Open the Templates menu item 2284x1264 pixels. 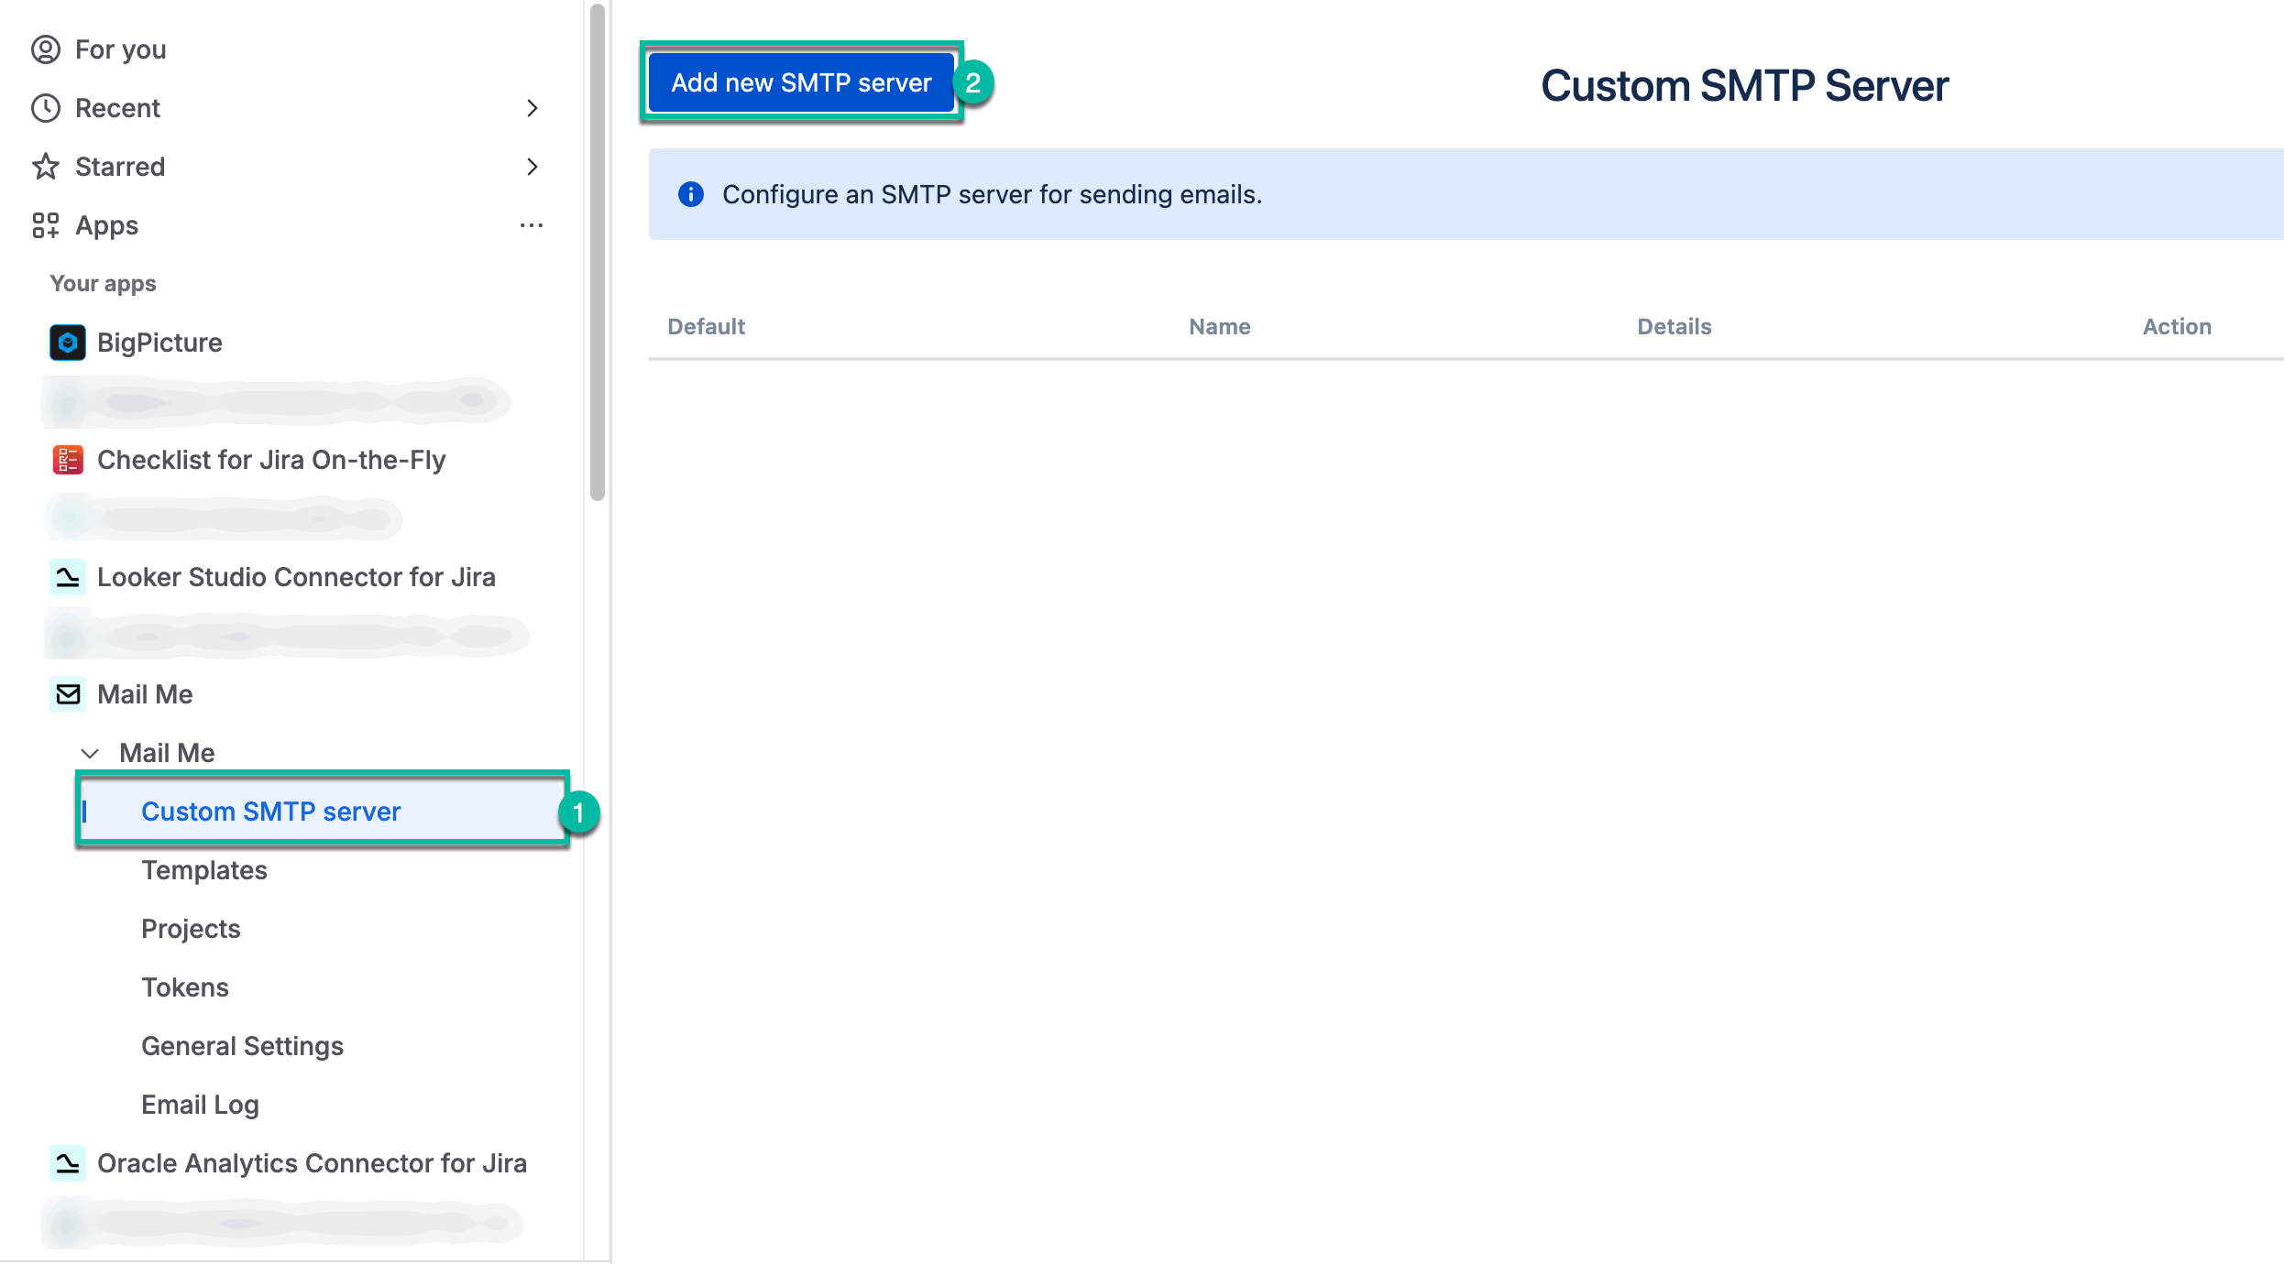pyautogui.click(x=204, y=870)
